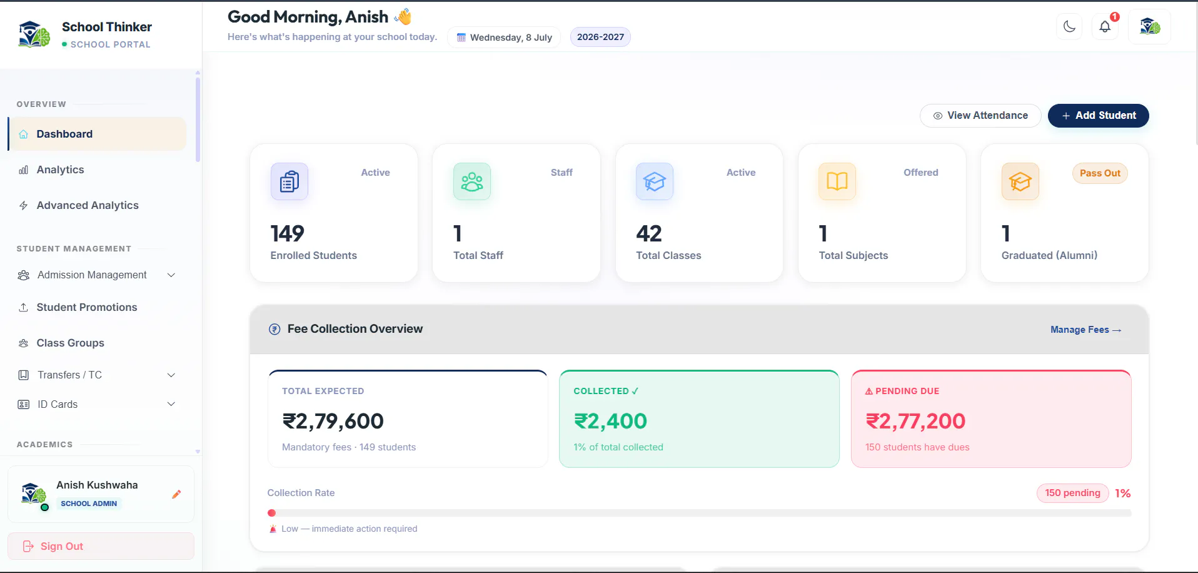The width and height of the screenshot is (1198, 573).
Task: Click the 42 Total Classes count
Action: [x=649, y=233]
